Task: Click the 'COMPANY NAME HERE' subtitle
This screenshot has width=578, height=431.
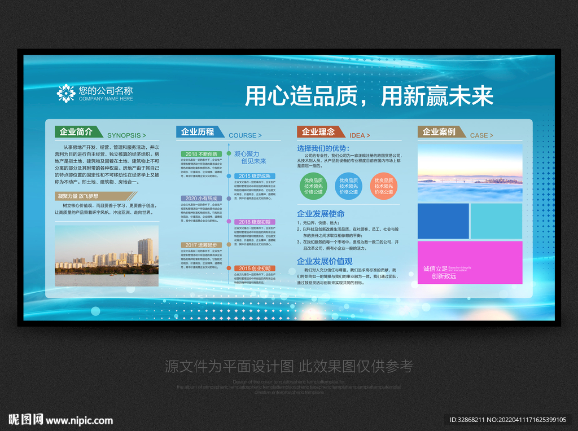Action: click(x=106, y=99)
